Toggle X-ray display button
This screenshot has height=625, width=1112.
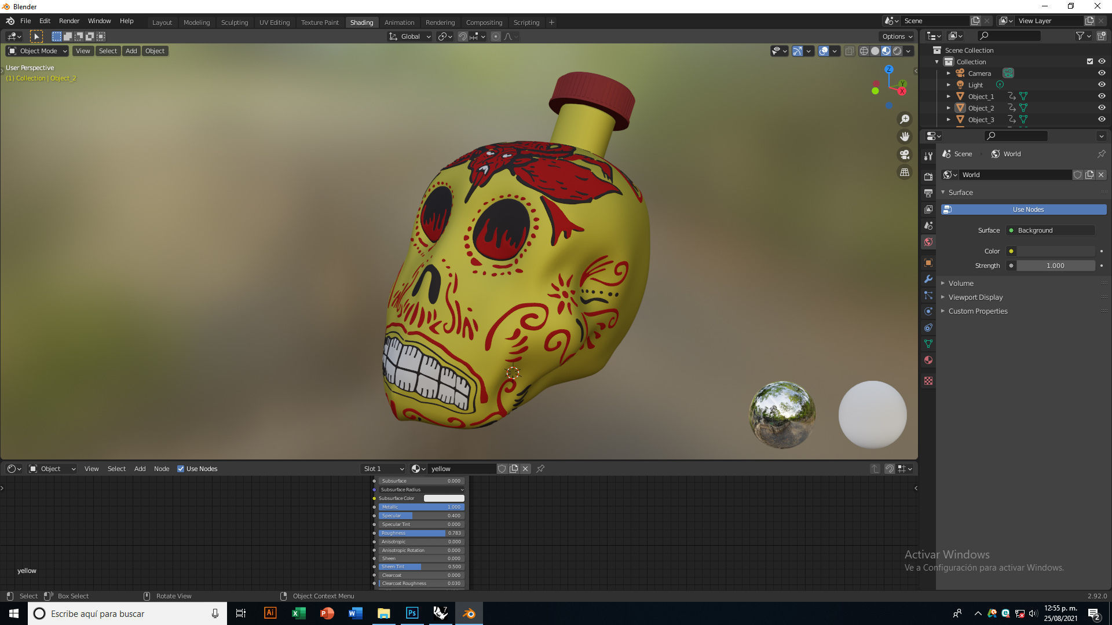(x=849, y=51)
